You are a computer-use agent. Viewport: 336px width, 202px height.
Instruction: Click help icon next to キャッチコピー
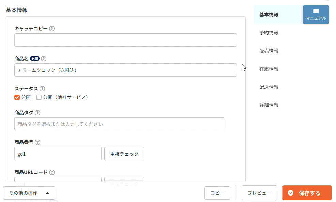(x=52, y=29)
